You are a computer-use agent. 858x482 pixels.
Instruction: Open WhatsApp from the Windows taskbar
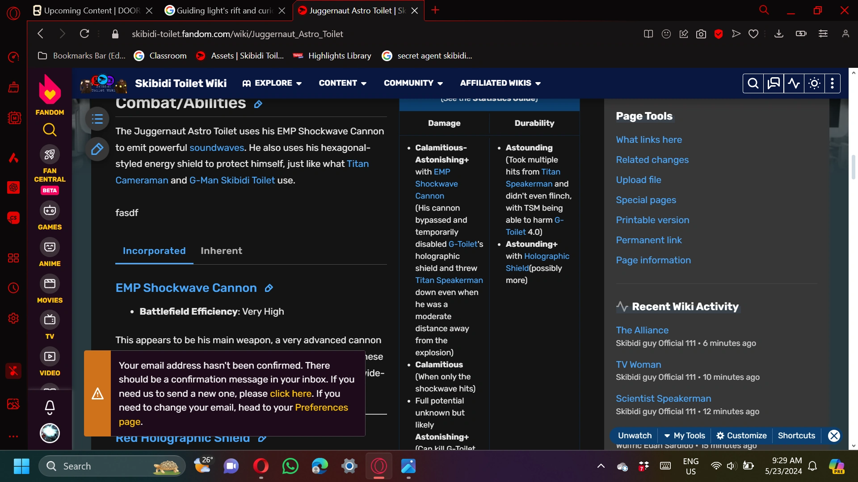pos(290,466)
